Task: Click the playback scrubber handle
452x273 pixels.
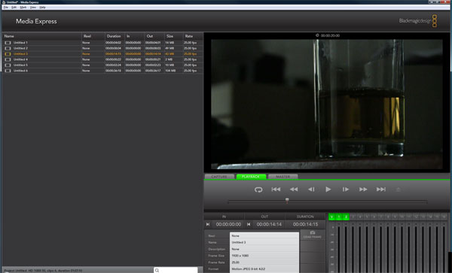Action: [x=287, y=200]
